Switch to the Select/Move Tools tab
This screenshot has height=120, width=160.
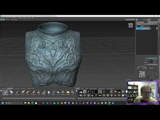point(31,89)
